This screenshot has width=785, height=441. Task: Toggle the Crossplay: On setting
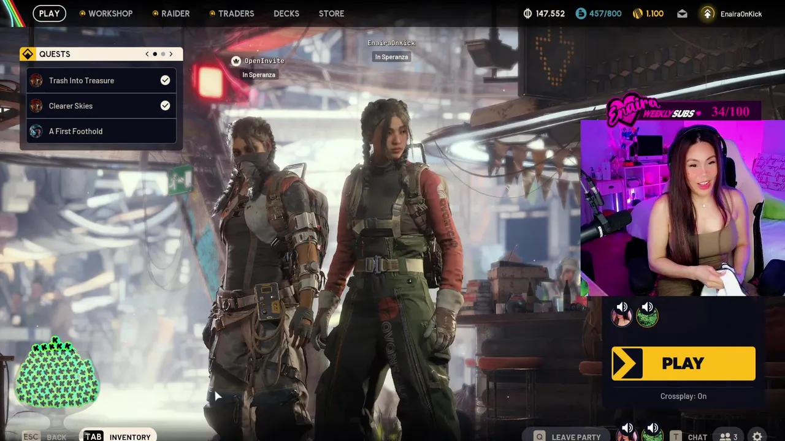click(683, 396)
